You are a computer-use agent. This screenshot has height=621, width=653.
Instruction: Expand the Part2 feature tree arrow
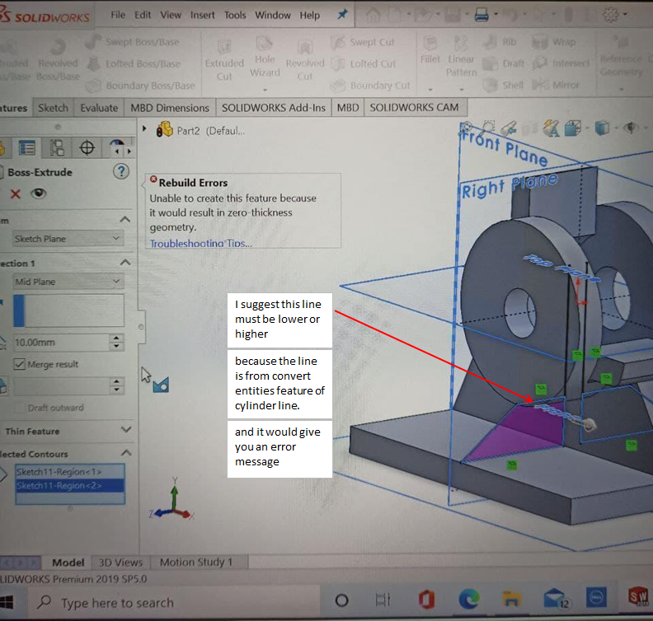(x=144, y=129)
